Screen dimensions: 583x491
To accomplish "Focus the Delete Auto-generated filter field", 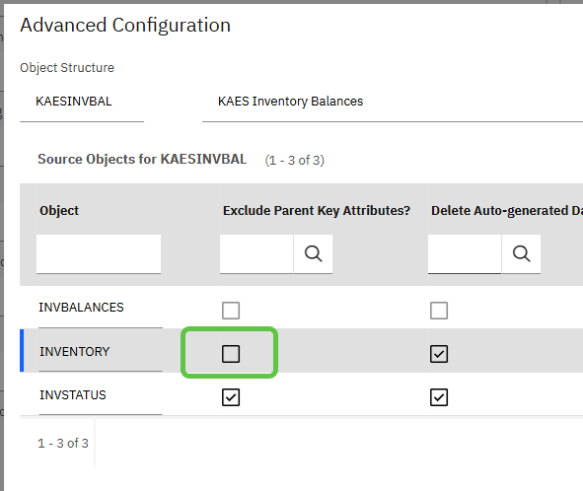I will [x=465, y=253].
